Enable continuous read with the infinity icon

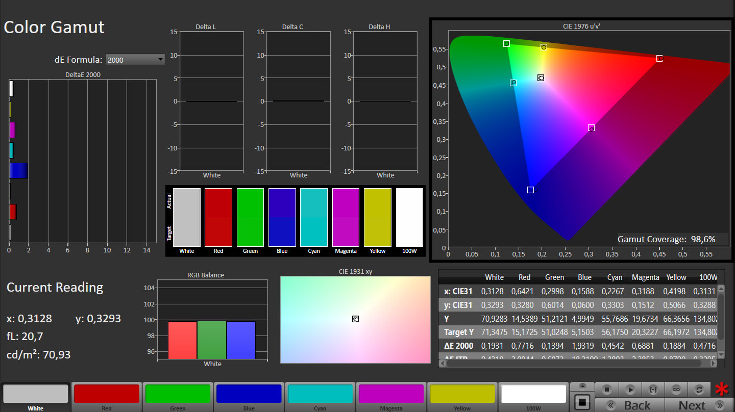676,389
